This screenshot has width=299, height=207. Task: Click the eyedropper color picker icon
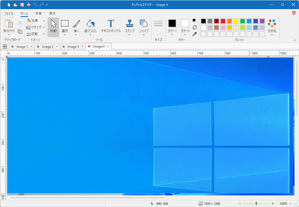point(195,34)
